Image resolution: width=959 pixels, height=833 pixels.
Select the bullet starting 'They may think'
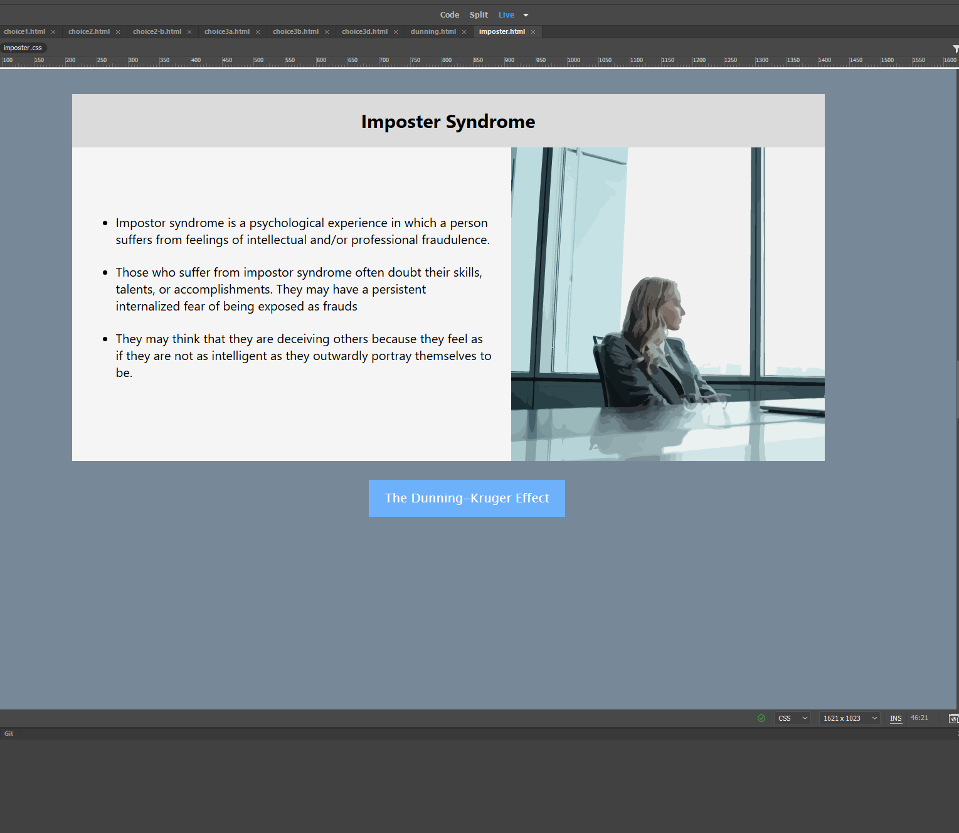(304, 356)
